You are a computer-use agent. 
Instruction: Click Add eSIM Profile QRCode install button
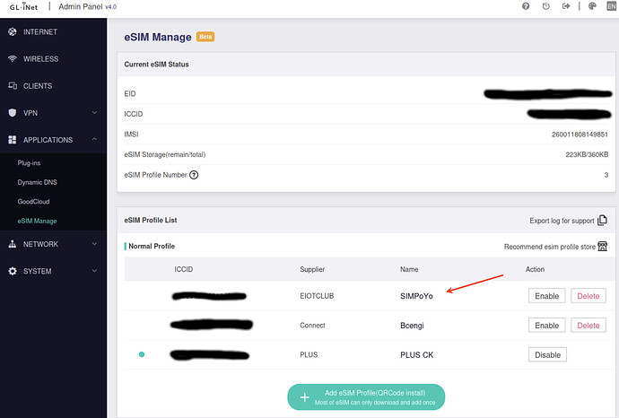[366, 396]
